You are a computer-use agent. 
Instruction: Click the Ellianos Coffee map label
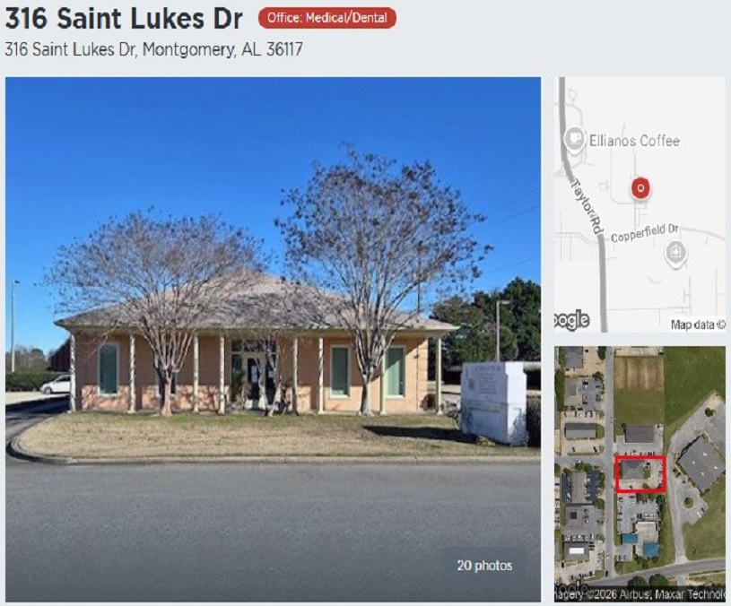[x=634, y=141]
